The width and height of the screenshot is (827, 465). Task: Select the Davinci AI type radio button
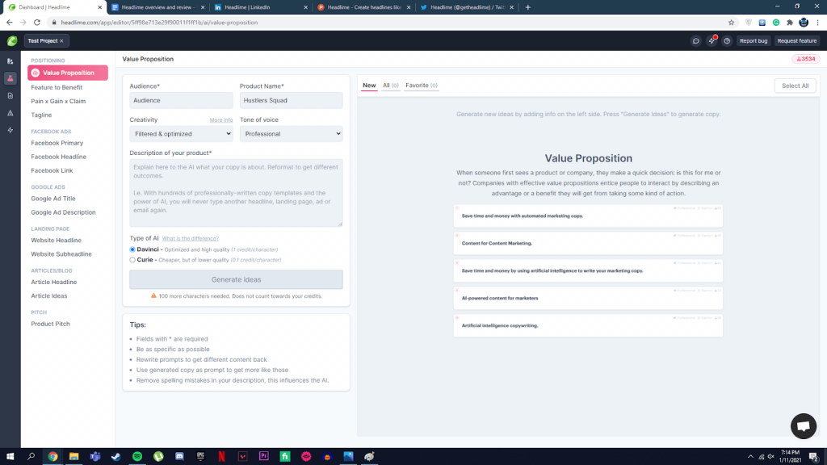[132, 249]
